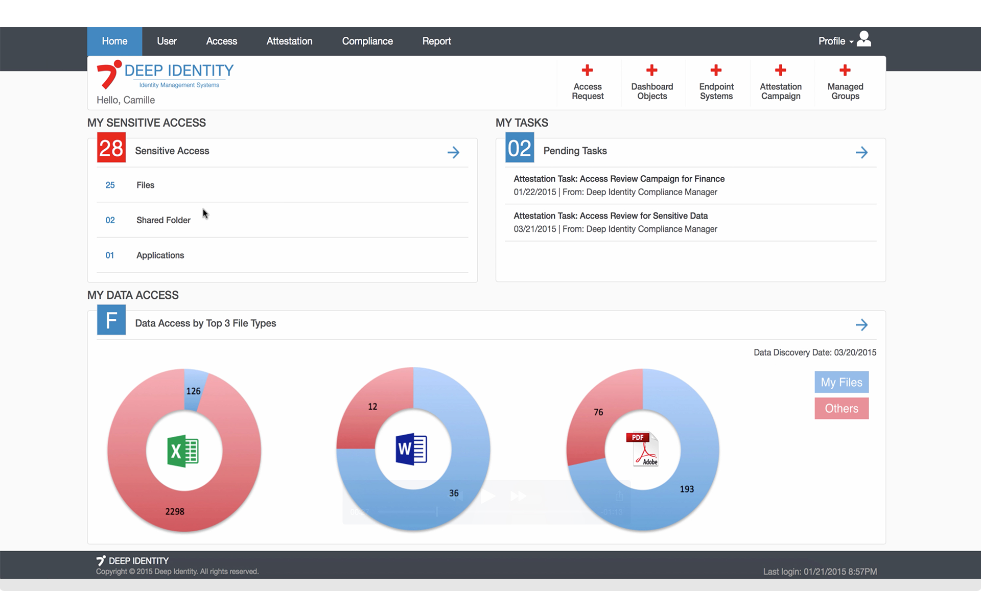
Task: Open Access Review for Sensitive Data task
Action: pyautogui.click(x=611, y=216)
